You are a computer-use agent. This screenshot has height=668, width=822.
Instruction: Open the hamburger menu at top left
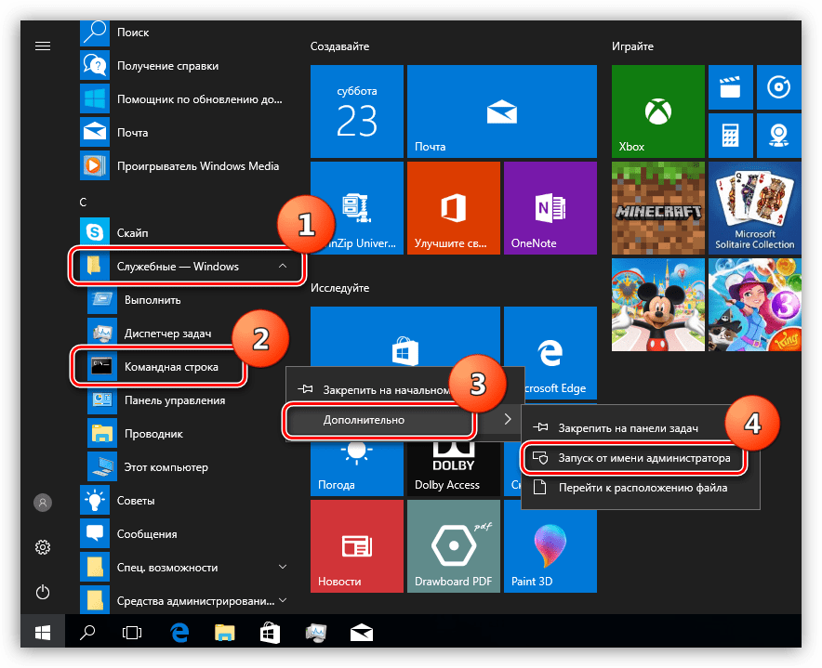[43, 46]
